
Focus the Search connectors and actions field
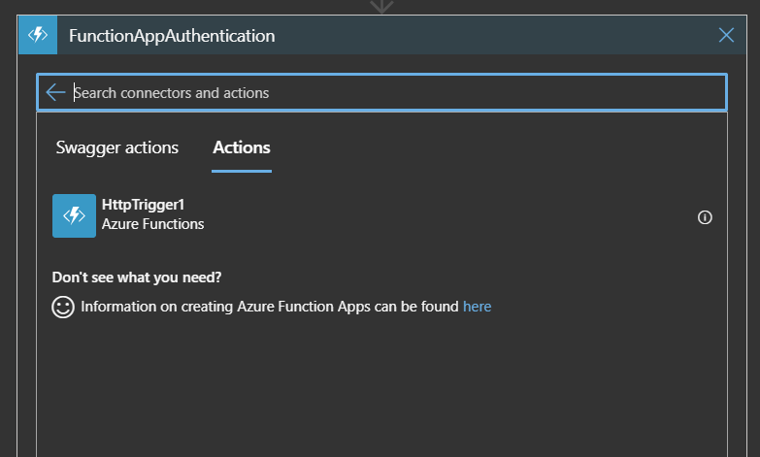click(388, 93)
